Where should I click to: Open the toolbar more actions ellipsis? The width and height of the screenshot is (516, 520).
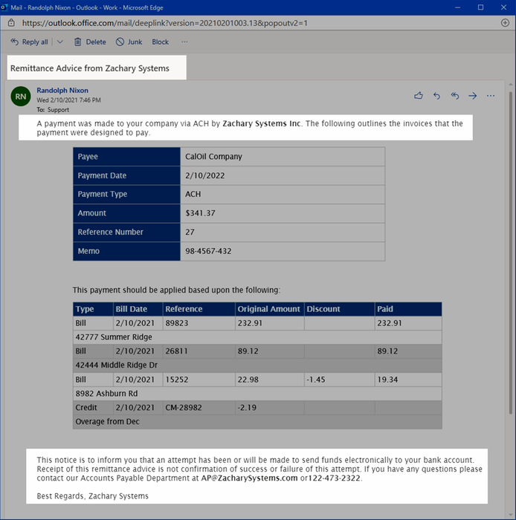click(184, 42)
